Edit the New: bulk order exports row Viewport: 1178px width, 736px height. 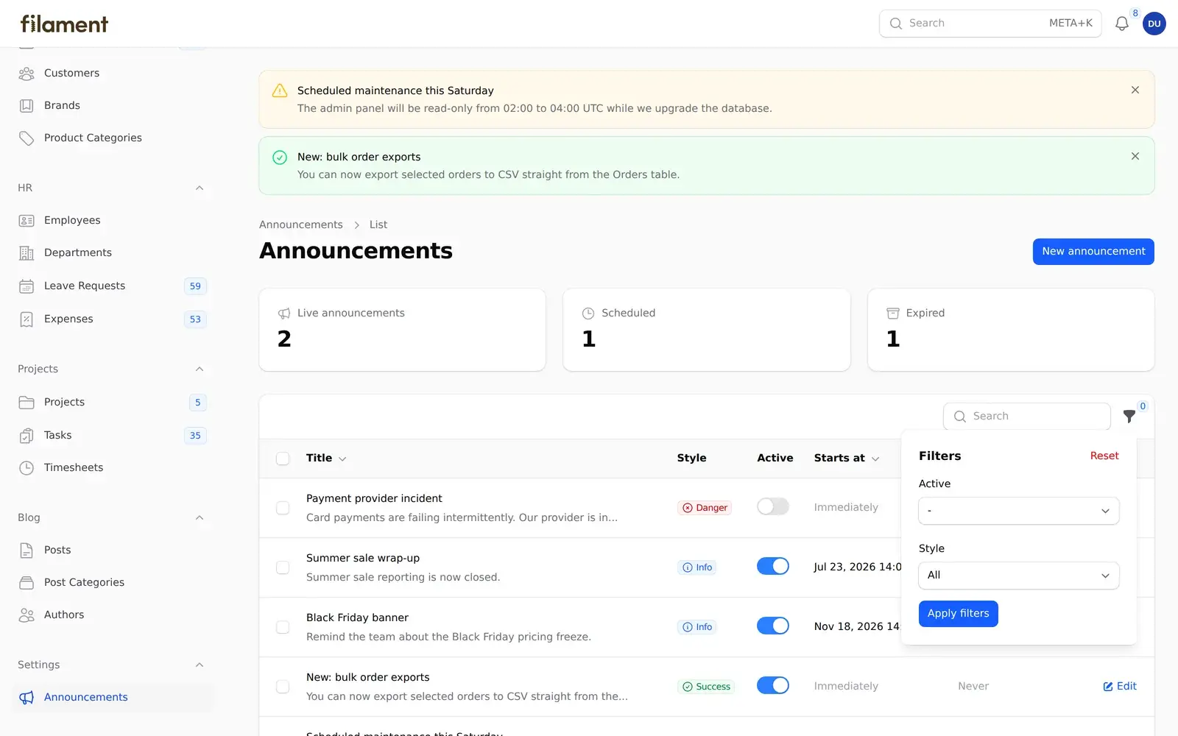point(1120,686)
